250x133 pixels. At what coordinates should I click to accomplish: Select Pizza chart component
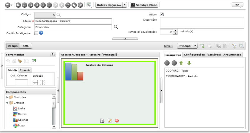pyautogui.click(x=19, y=126)
